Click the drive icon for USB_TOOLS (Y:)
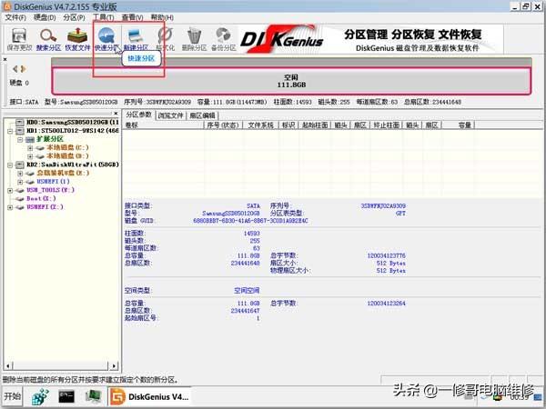546x409 pixels. pos(20,190)
